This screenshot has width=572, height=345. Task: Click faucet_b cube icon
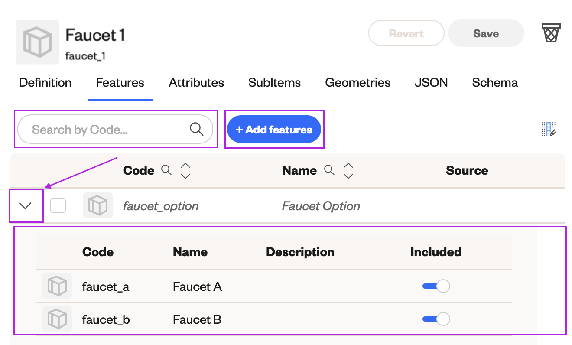click(57, 319)
